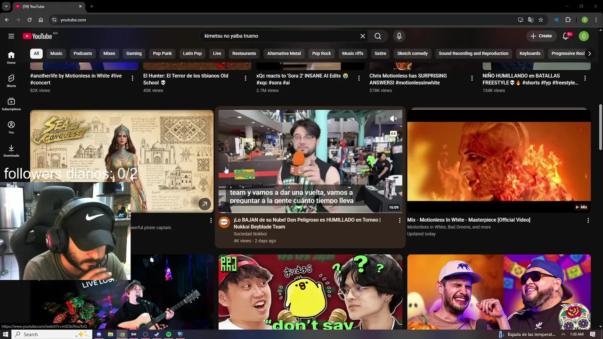
Task: Select the Music filter chip
Action: [57, 53]
